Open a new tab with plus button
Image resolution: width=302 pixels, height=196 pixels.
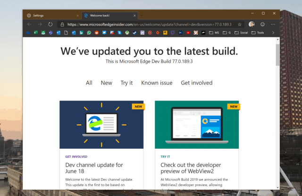point(142,16)
